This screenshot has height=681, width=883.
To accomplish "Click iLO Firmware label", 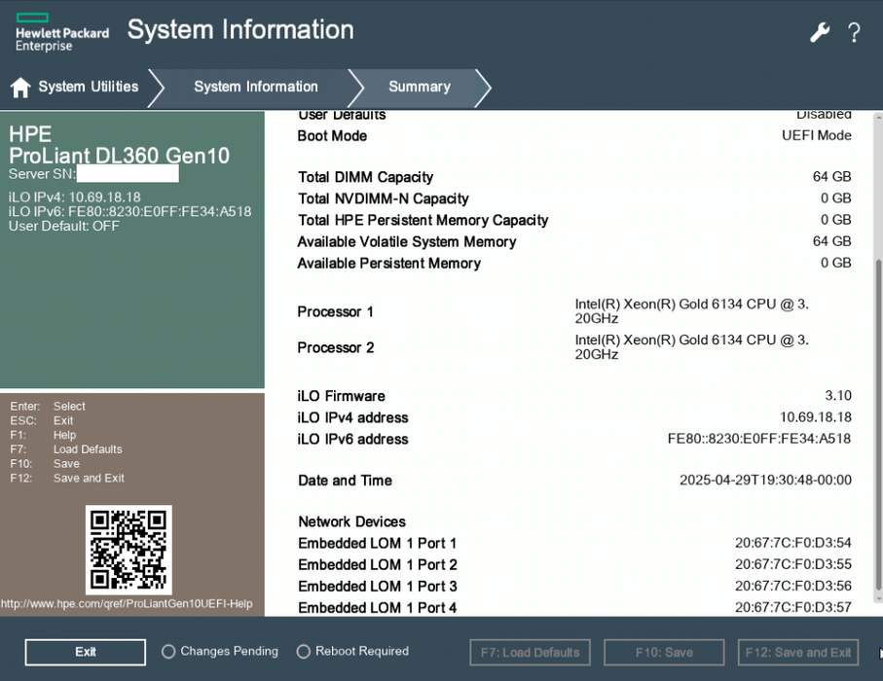I will pos(342,396).
